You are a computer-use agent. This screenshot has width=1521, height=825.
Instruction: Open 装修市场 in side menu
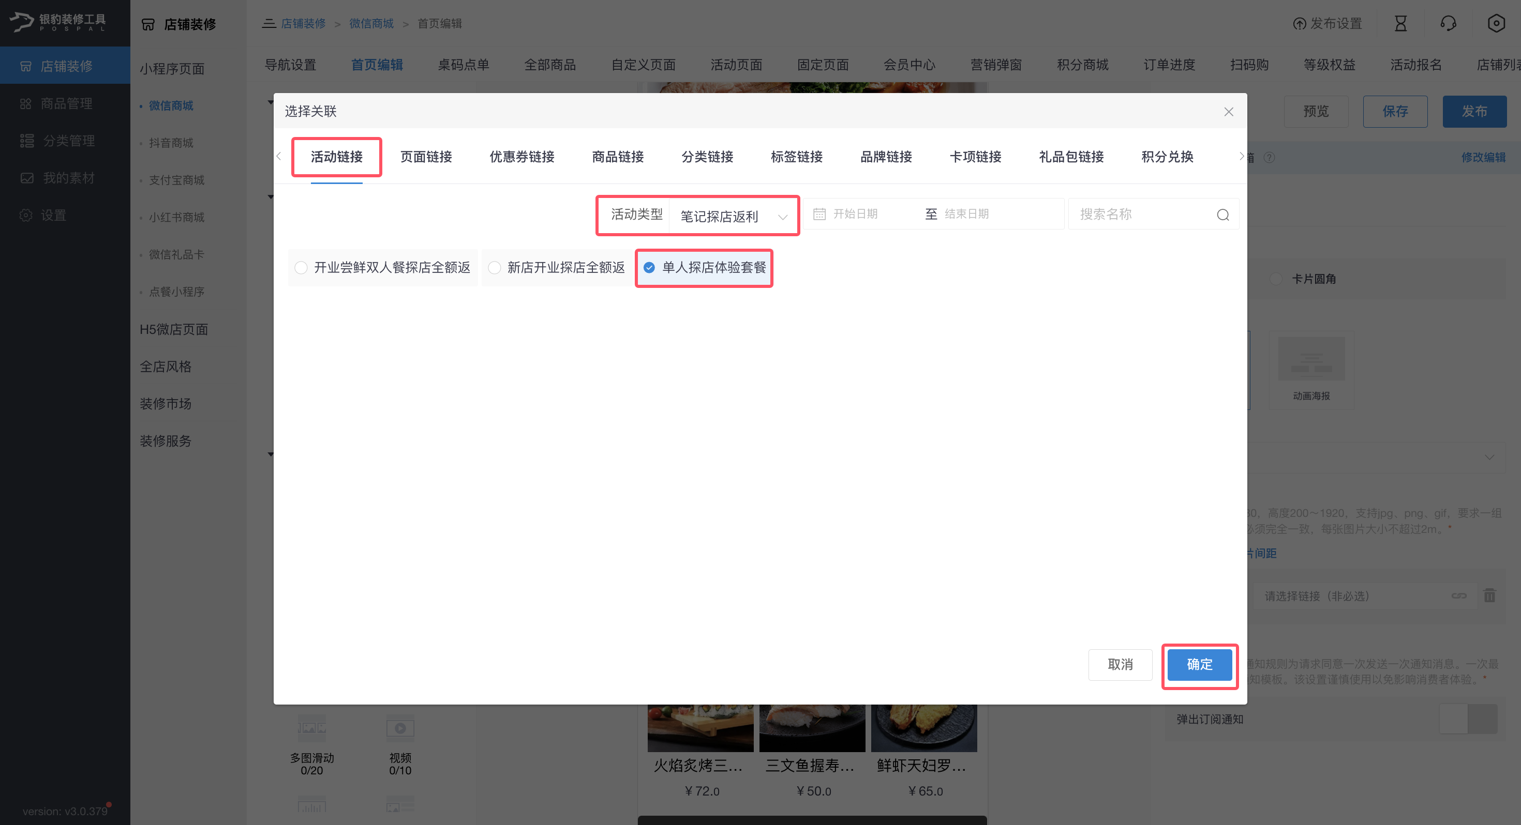(166, 404)
